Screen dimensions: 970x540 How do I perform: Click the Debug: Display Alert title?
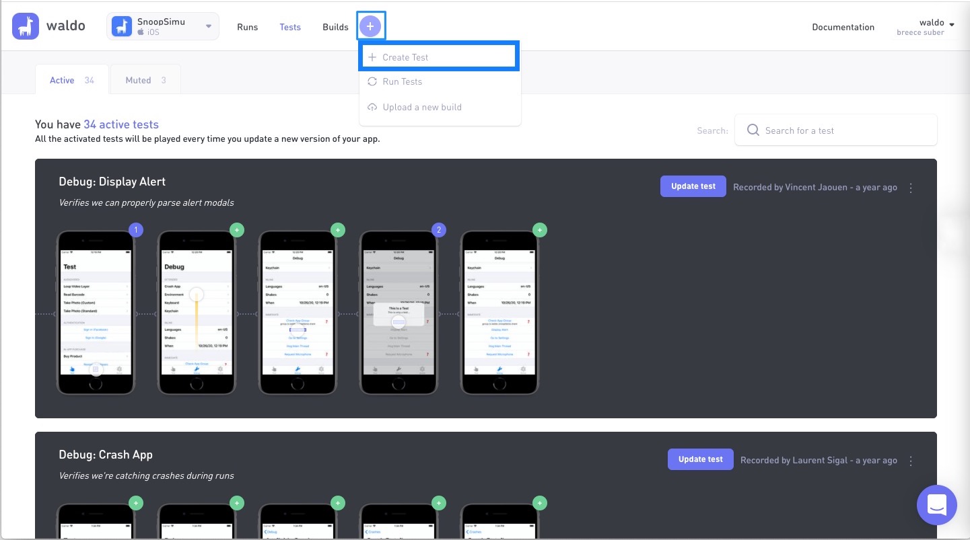tap(112, 182)
